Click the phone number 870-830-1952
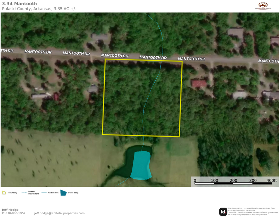The height and width of the screenshot is (217, 280). click(x=16, y=213)
